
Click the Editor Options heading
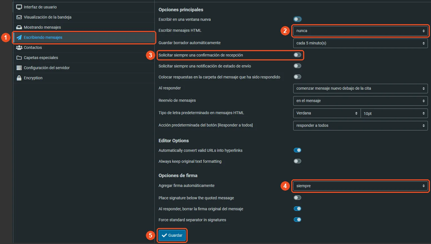[x=174, y=141]
